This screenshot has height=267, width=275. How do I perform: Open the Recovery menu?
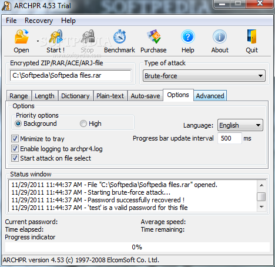click(39, 21)
